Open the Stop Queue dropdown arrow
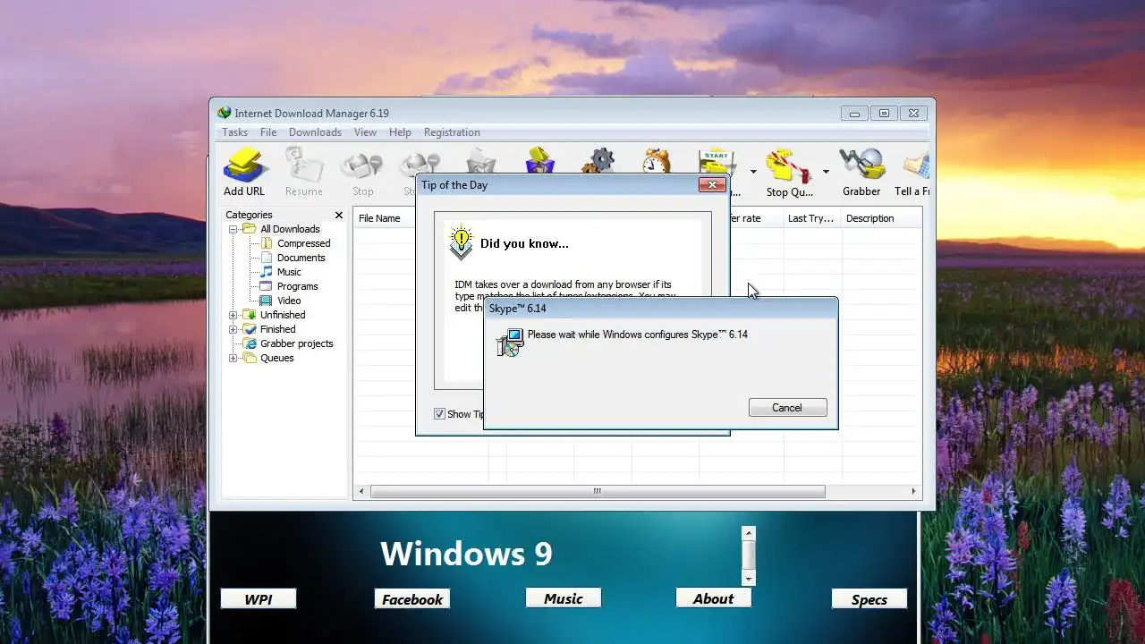 [826, 172]
